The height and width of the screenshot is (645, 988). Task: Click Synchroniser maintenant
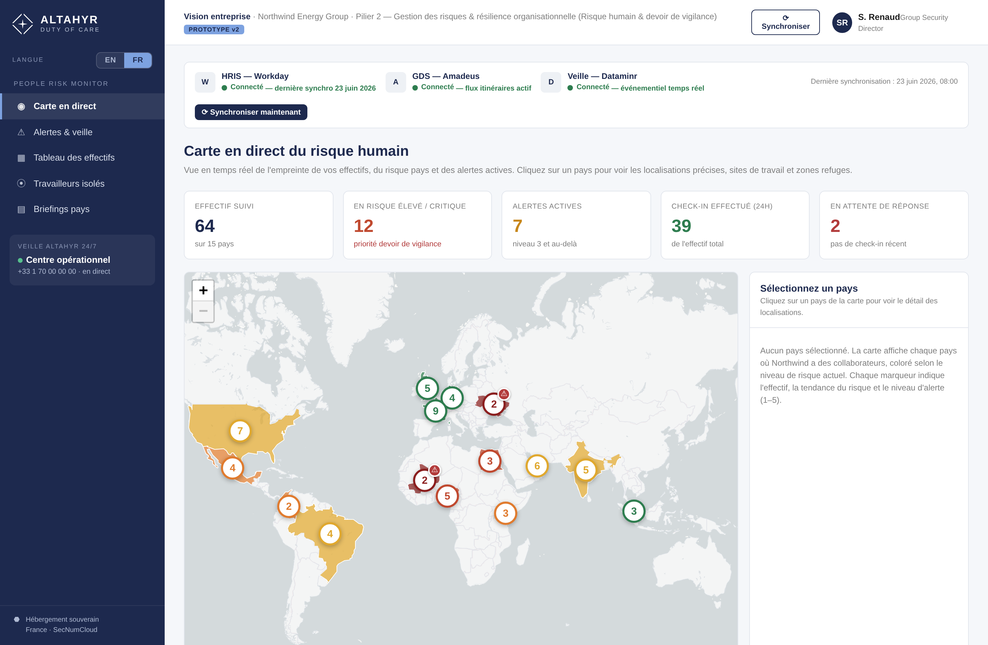[x=251, y=112]
